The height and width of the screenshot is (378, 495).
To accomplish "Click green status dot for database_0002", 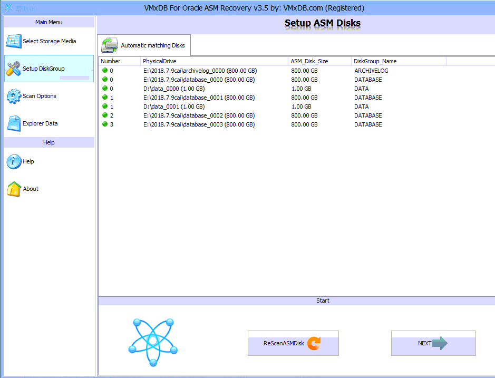I will click(x=105, y=115).
